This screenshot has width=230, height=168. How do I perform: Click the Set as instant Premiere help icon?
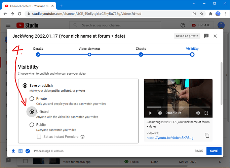pos(83,137)
